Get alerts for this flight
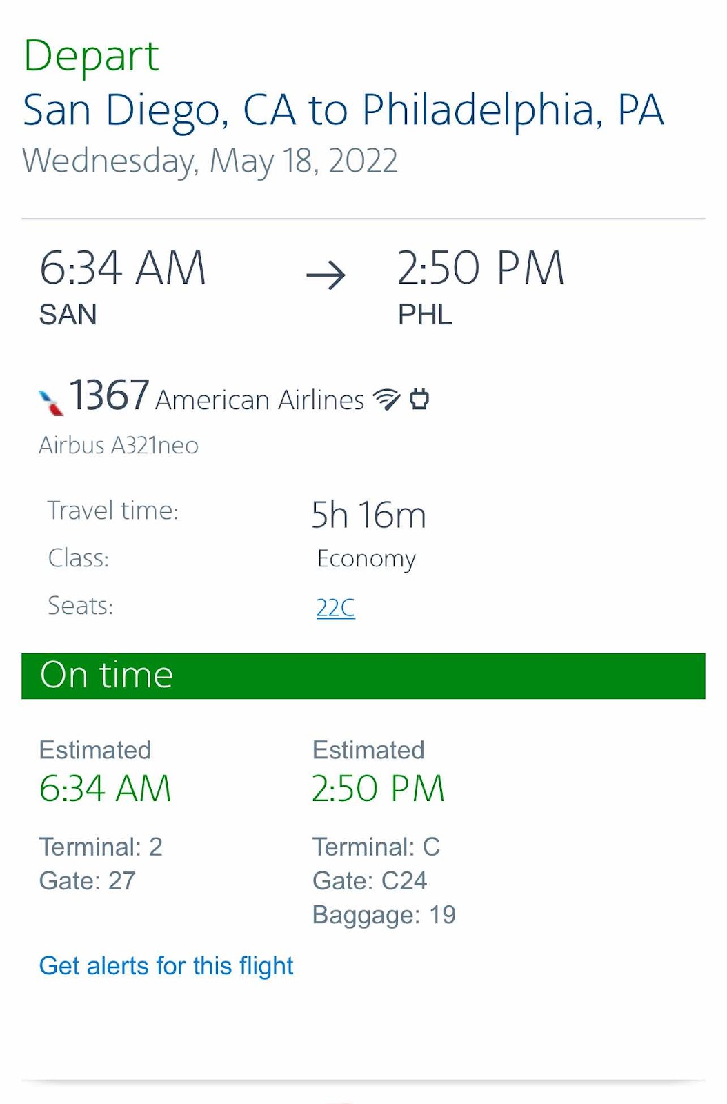Image resolution: width=727 pixels, height=1104 pixels. 166,966
